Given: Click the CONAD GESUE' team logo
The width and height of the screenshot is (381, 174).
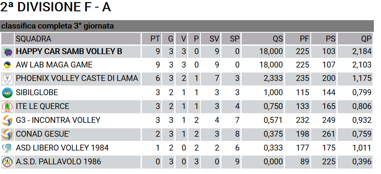Looking at the screenshot, I should point(7,134).
